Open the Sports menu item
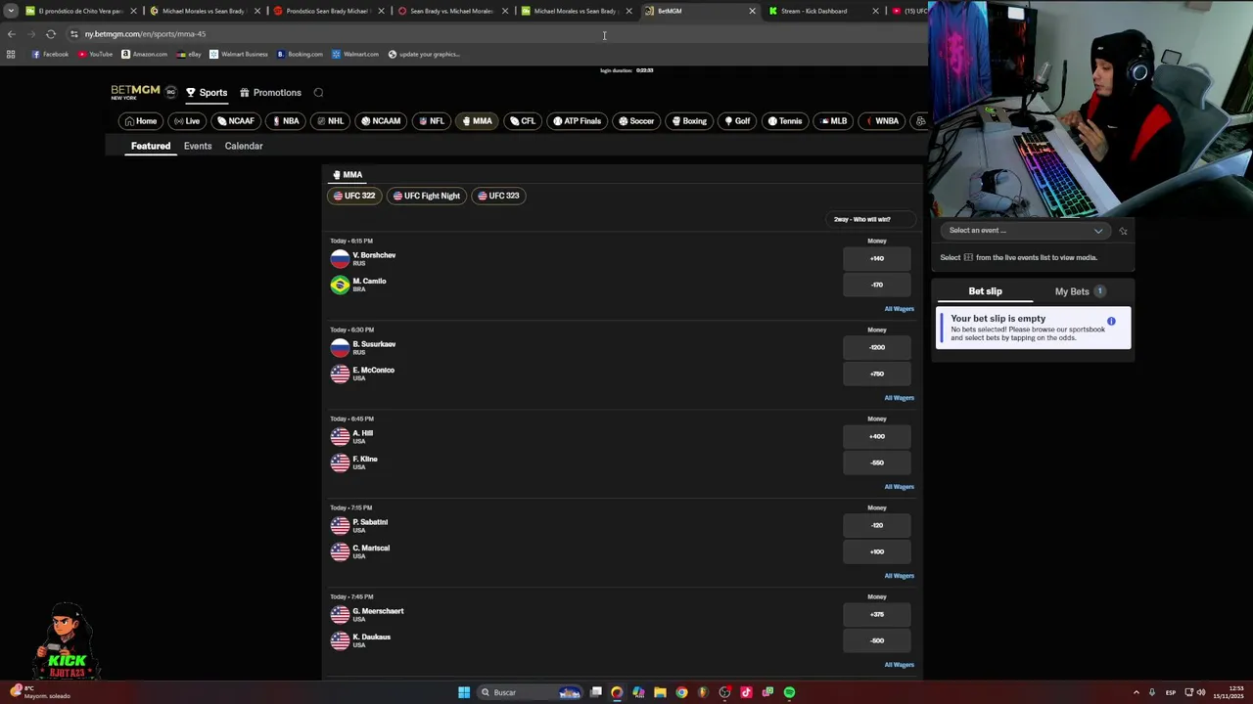The height and width of the screenshot is (704, 1253). click(x=207, y=93)
